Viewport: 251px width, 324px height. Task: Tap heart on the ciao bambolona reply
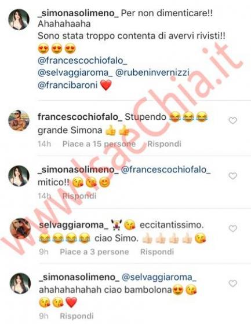coord(232,283)
